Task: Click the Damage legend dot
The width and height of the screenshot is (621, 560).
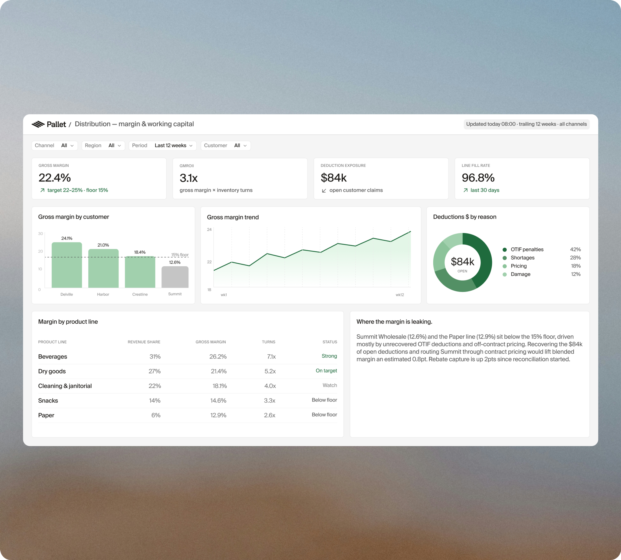Action: pos(505,275)
